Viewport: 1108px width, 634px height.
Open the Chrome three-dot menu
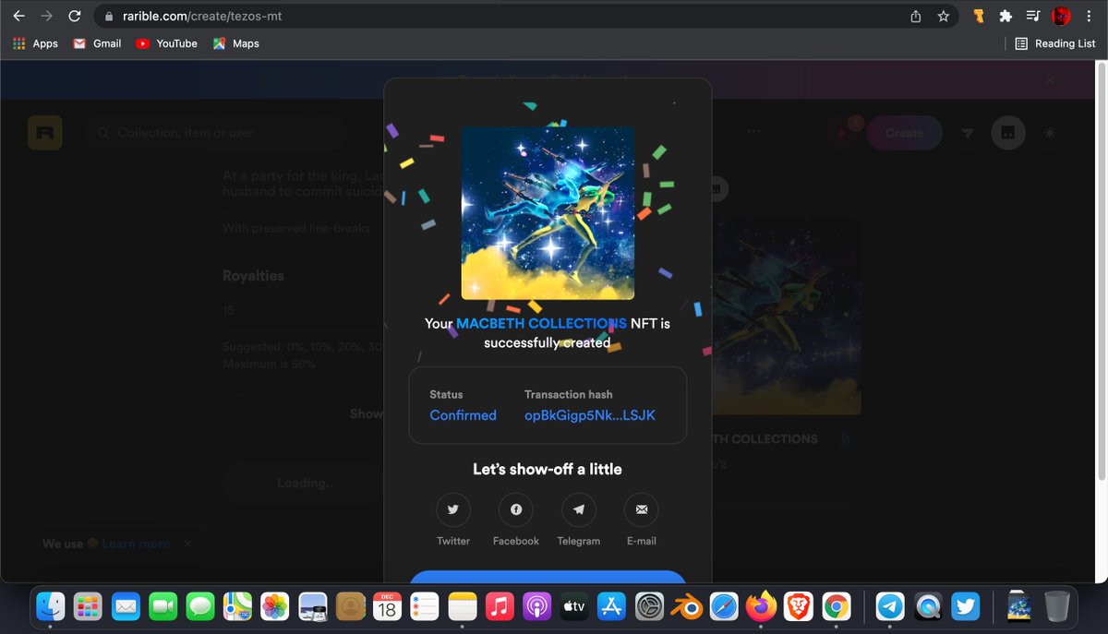coord(1091,16)
